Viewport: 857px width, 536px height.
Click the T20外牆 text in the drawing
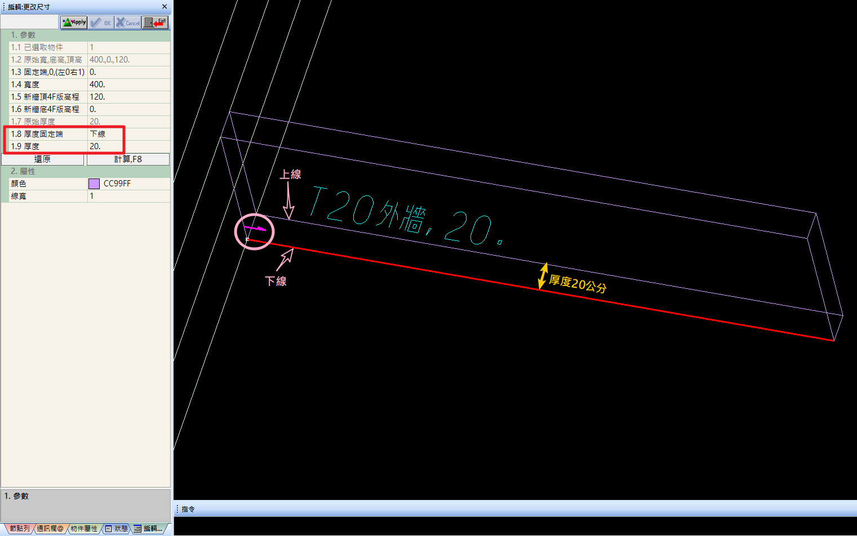click(406, 217)
